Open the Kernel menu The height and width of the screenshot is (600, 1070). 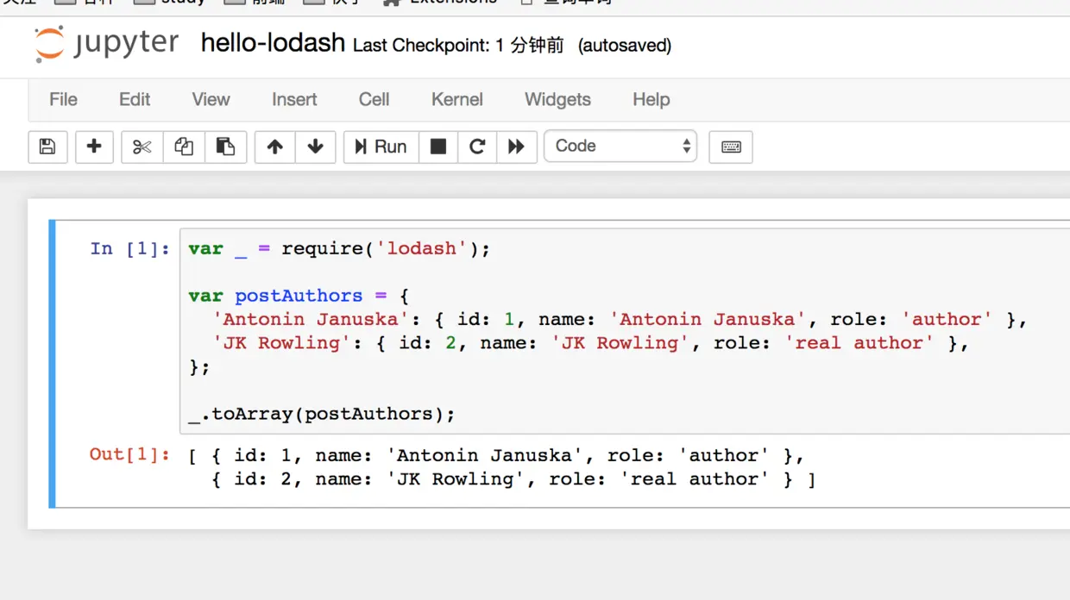pos(456,99)
